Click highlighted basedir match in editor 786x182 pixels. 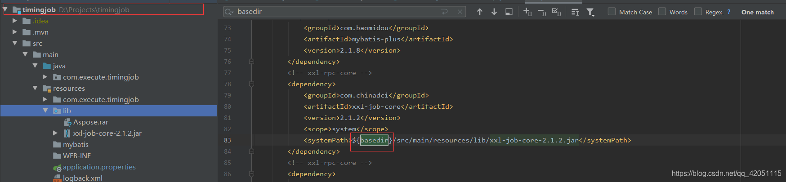click(x=374, y=140)
